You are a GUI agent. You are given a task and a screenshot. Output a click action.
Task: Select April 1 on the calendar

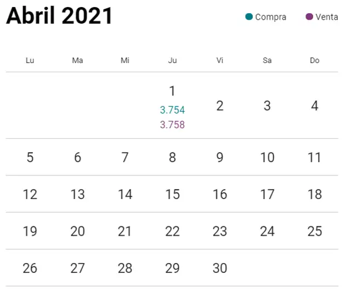tap(172, 91)
